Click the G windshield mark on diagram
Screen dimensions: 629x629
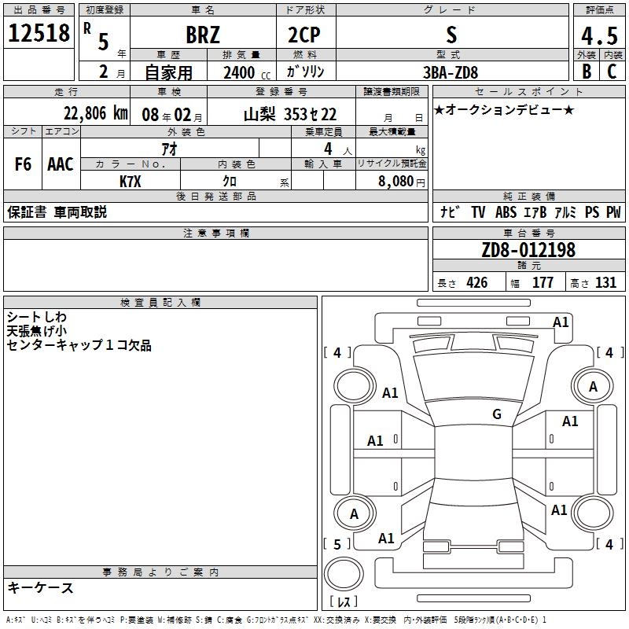point(497,414)
